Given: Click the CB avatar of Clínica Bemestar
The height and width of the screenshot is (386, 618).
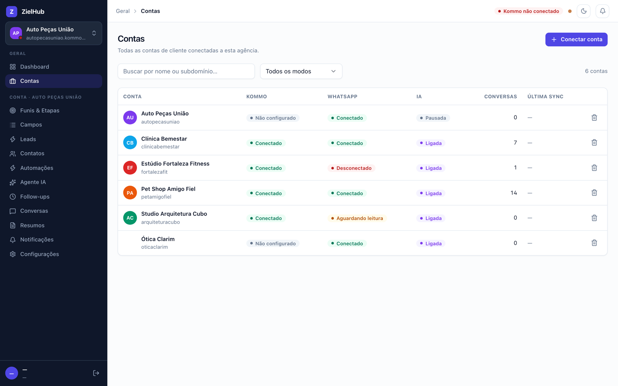Looking at the screenshot, I should pyautogui.click(x=130, y=143).
